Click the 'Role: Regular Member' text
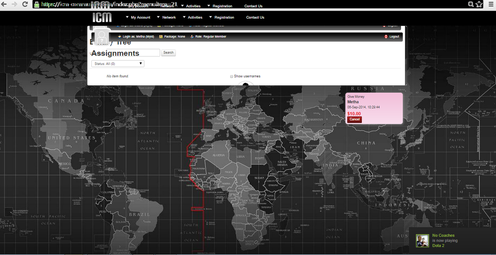This screenshot has width=496, height=255. pyautogui.click(x=210, y=37)
